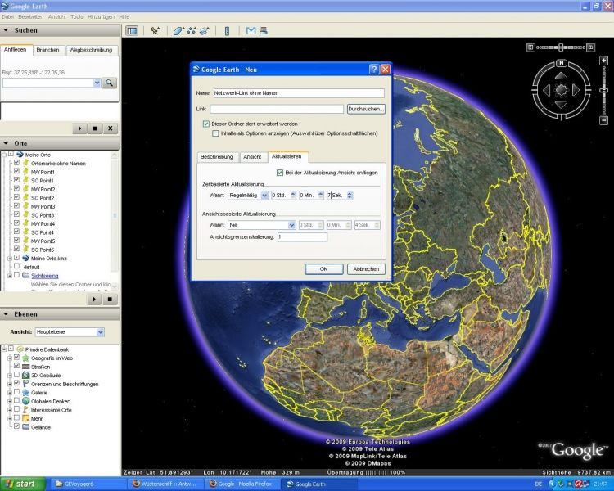Image resolution: width=614 pixels, height=491 pixels.
Task: Click the Globales Denken globe icon
Action: pos(26,401)
